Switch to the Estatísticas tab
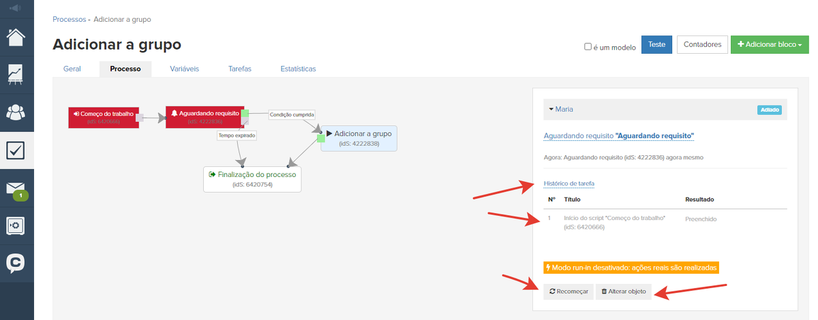 [x=298, y=69]
